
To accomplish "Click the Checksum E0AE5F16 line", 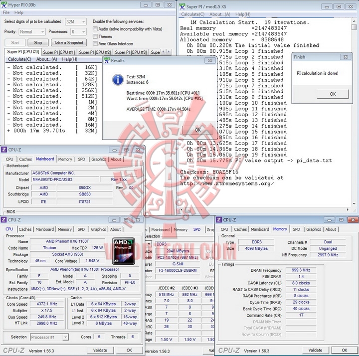I will click(x=209, y=172).
